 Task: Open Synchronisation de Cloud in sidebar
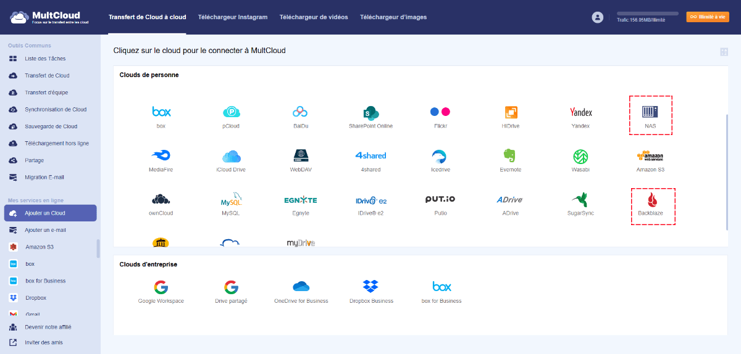point(56,110)
